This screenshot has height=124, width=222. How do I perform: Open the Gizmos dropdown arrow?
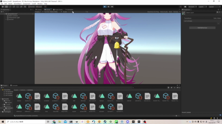[180, 12]
